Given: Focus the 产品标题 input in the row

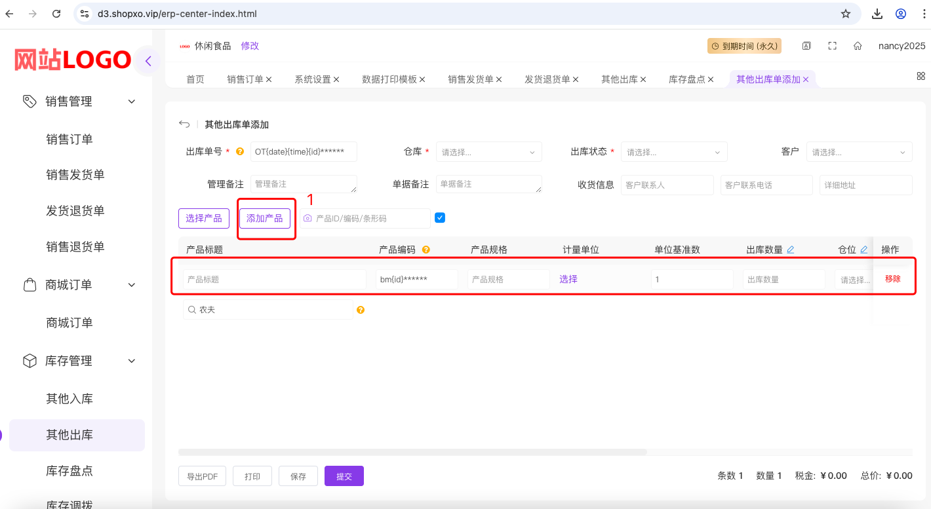Looking at the screenshot, I should [x=275, y=280].
